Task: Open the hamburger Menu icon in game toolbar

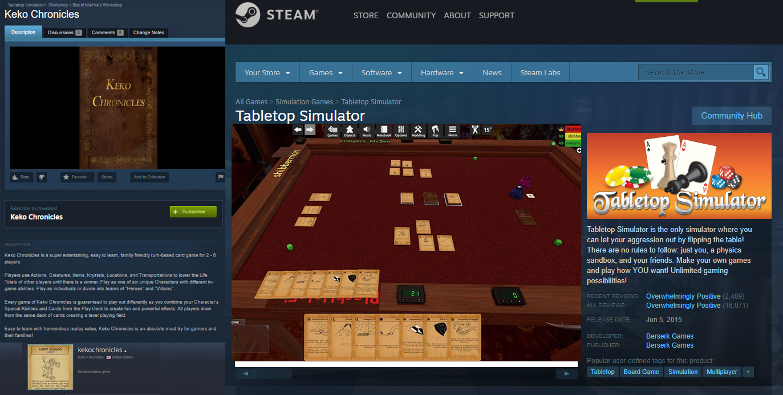Action: click(452, 131)
